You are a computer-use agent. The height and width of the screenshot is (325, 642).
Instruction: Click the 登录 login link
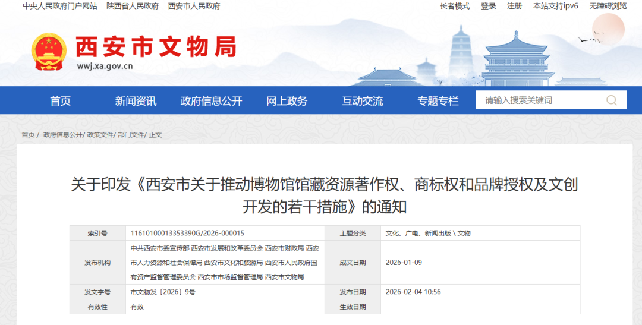(488, 6)
